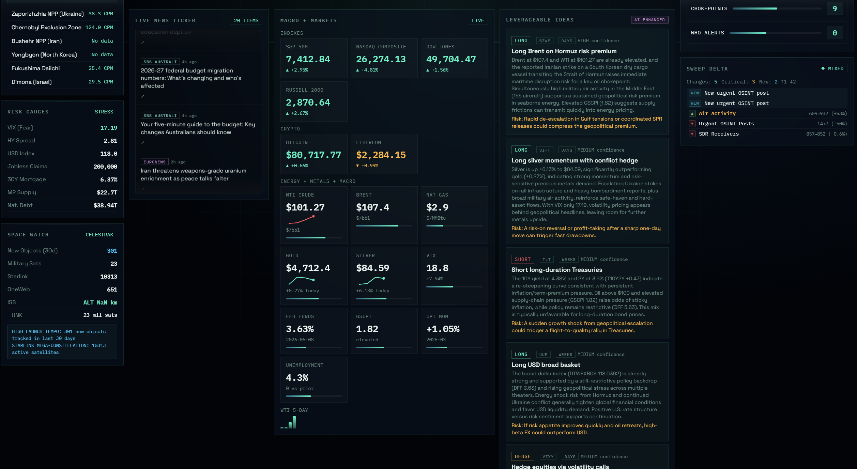The width and height of the screenshot is (857, 469).
Task: Click SHORT tag on Treasuries idea
Action: click(x=523, y=259)
